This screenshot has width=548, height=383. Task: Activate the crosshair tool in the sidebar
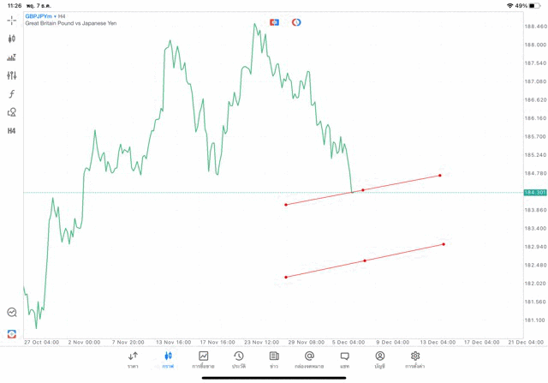pos(11,20)
